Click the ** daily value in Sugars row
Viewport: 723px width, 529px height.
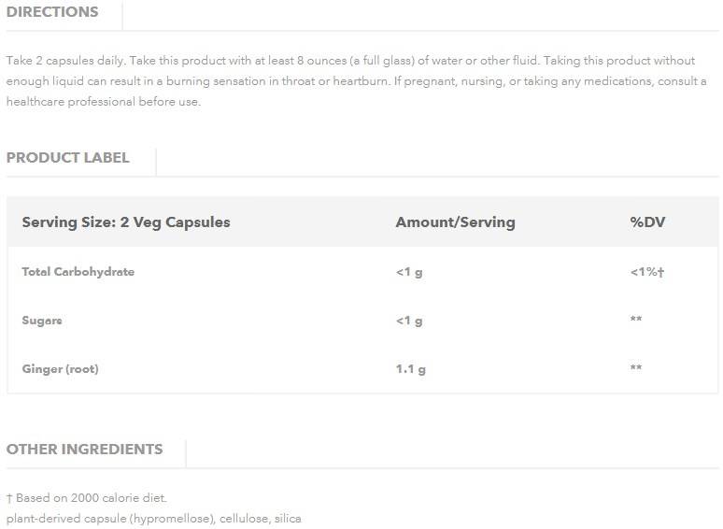(x=636, y=321)
